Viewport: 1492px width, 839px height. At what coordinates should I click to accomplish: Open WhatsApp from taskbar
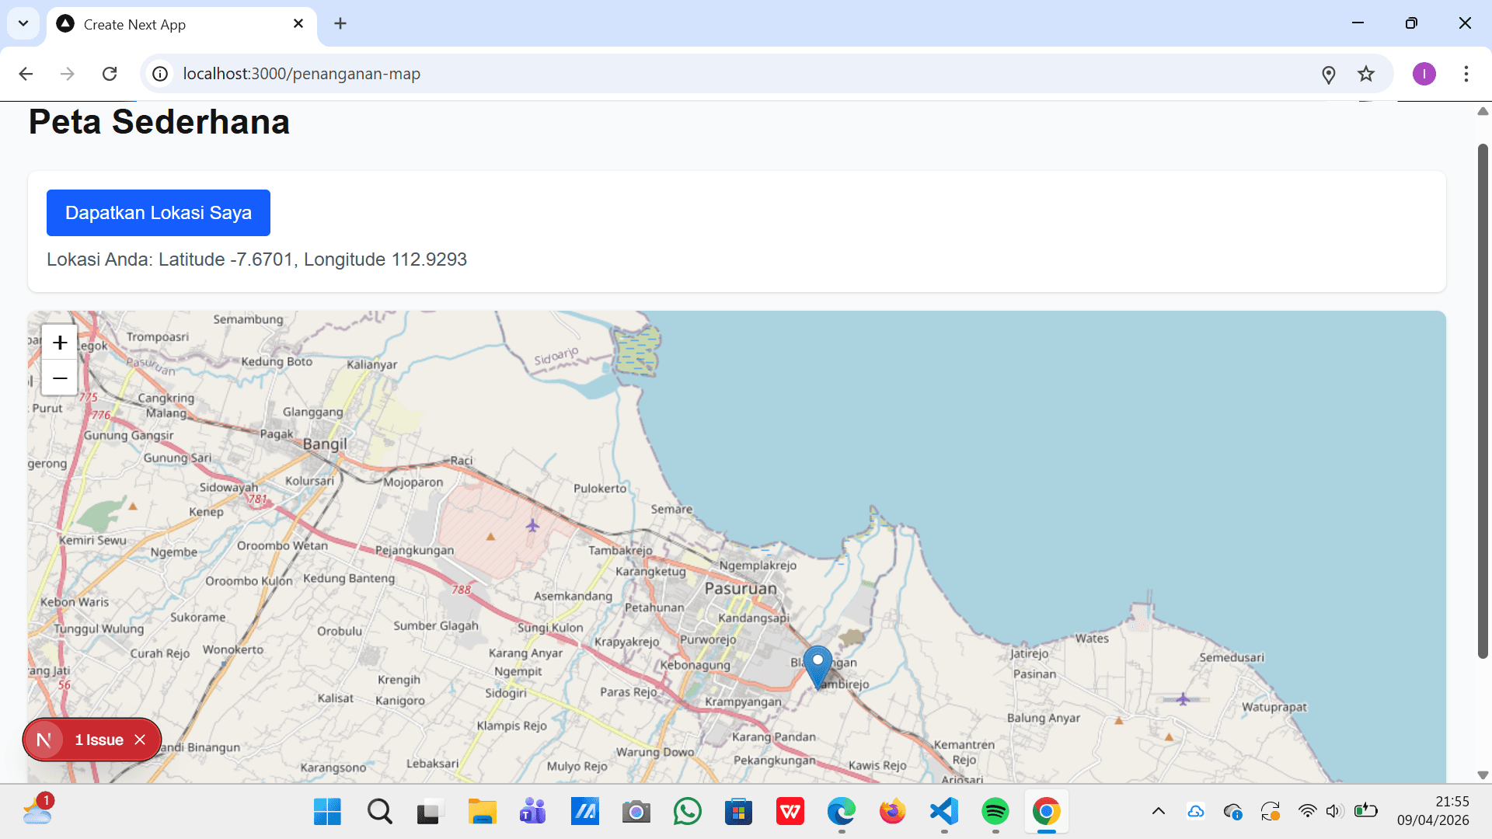tap(687, 812)
